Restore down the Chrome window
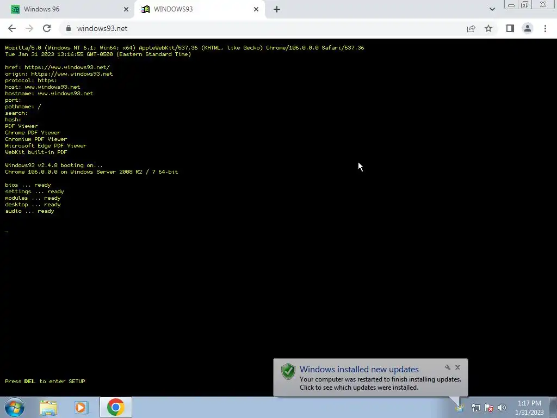The height and width of the screenshot is (418, 557). [524, 4]
